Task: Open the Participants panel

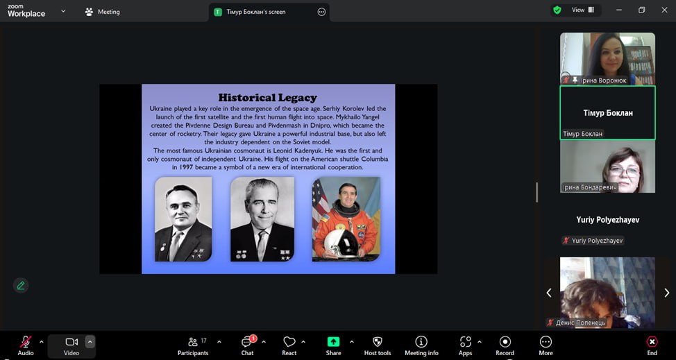Action: (x=193, y=344)
